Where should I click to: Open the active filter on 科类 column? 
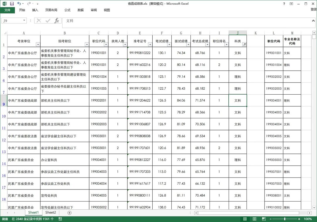[244, 45]
